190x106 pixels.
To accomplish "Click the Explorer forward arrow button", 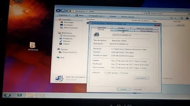I will click(x=63, y=11).
